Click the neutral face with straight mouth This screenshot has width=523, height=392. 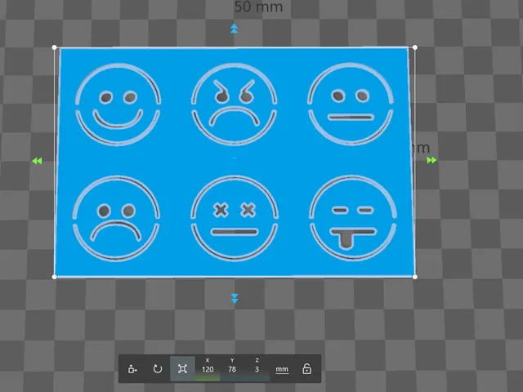click(351, 104)
